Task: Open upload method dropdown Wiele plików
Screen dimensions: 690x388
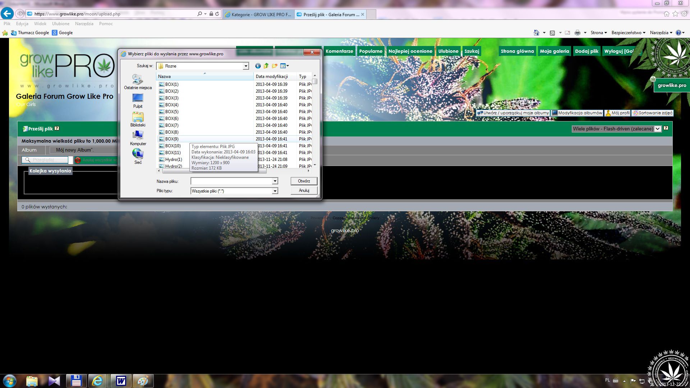Action: 616,129
